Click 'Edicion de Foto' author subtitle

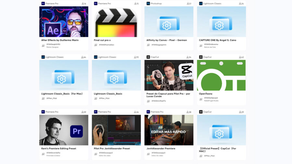(210, 47)
